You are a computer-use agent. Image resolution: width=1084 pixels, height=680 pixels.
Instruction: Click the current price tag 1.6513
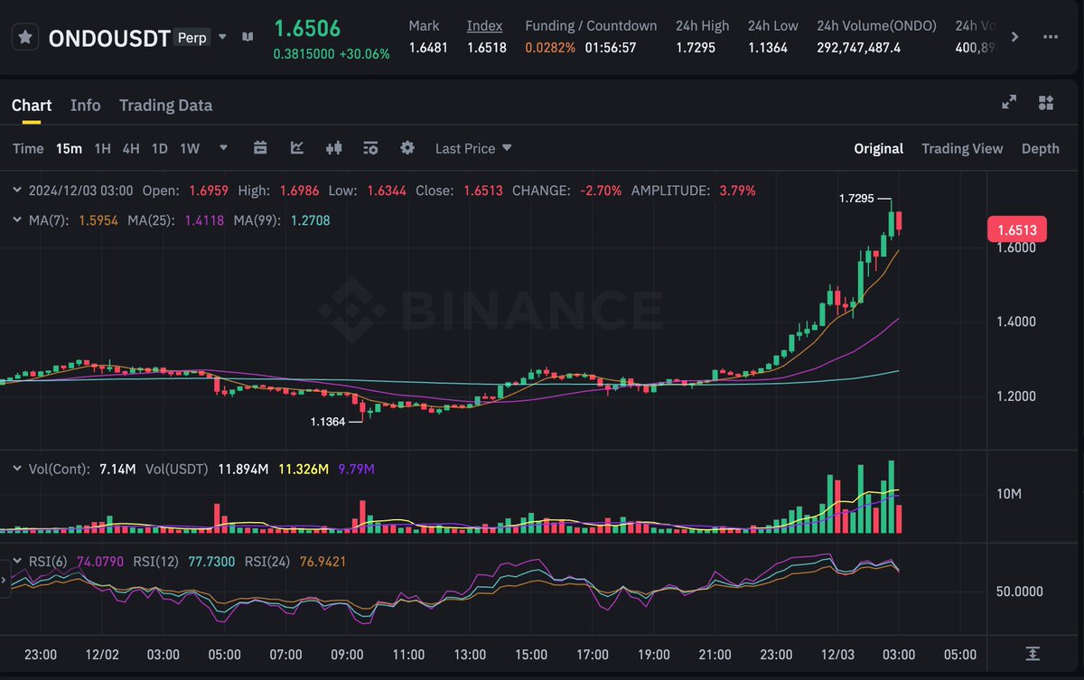click(x=1016, y=228)
